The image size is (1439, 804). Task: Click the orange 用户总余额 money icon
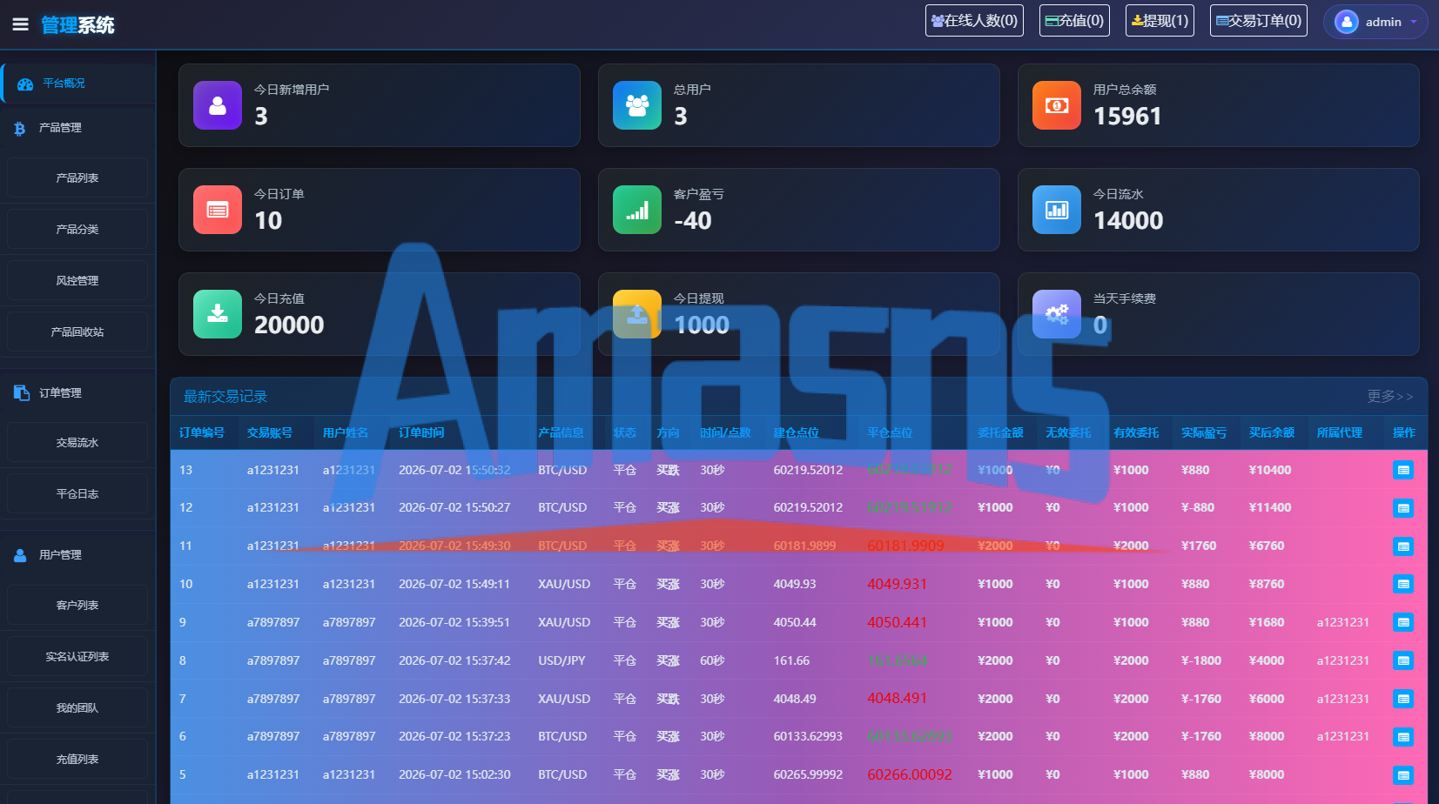[x=1057, y=105]
